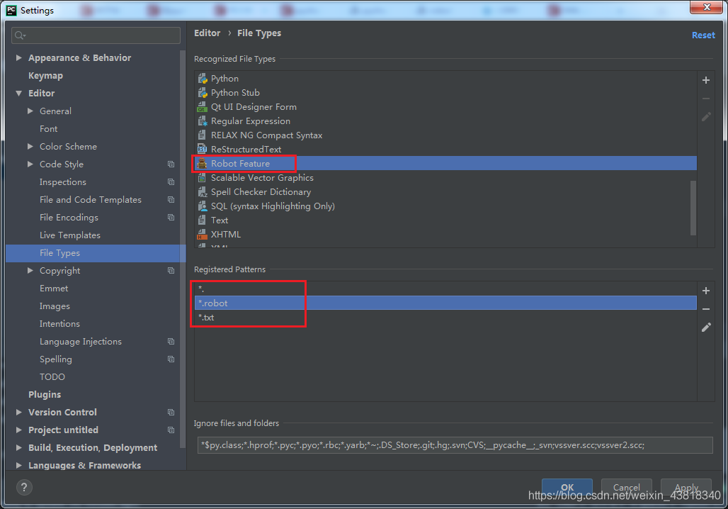
Task: Click the Qt UI Designer Form icon
Action: 203,107
